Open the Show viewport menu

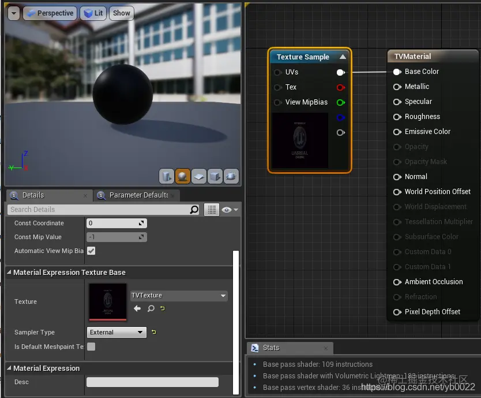[x=121, y=13]
